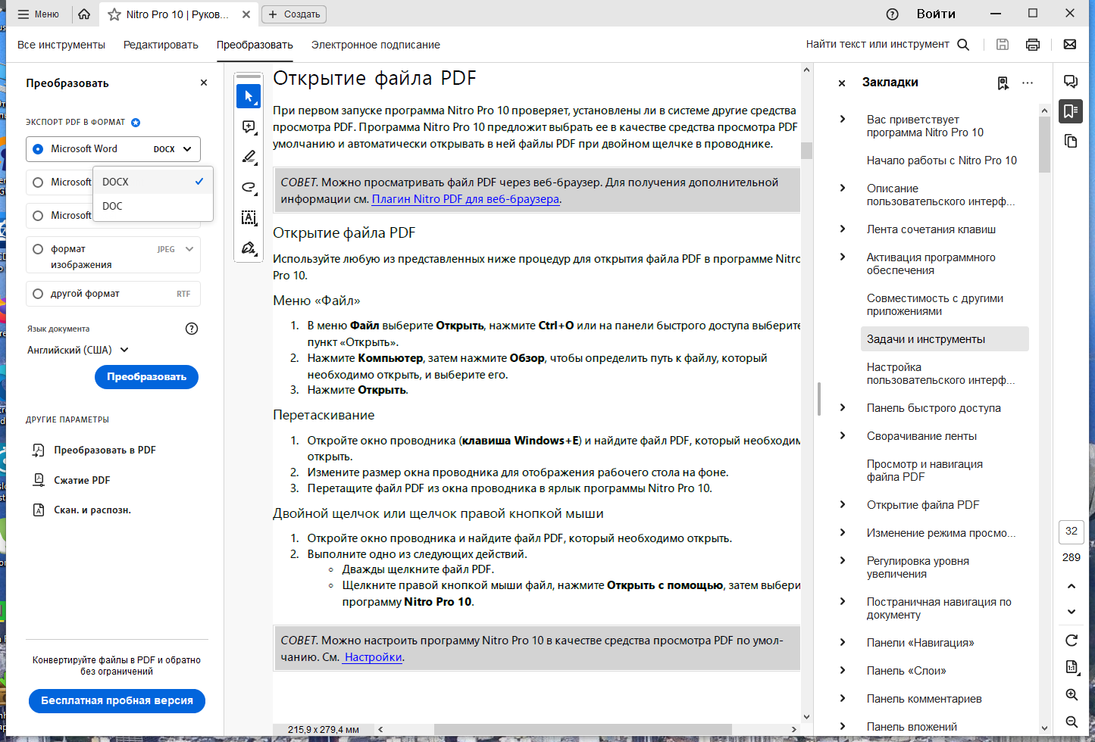
Task: Click the Войти sign-in button
Action: click(936, 14)
